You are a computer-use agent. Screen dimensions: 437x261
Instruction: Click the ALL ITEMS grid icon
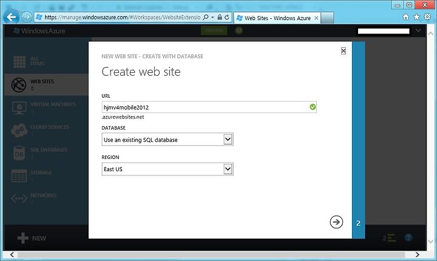(x=19, y=62)
